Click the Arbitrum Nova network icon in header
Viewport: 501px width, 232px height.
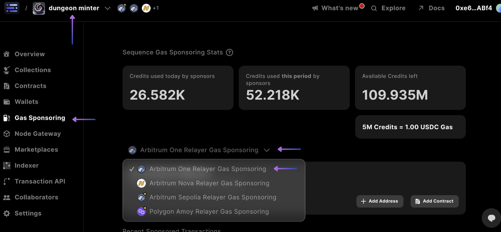coord(146,8)
